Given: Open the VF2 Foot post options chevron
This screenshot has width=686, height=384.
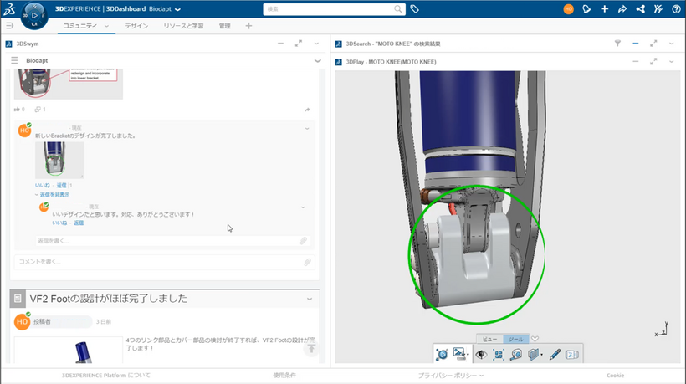Looking at the screenshot, I should (310, 300).
